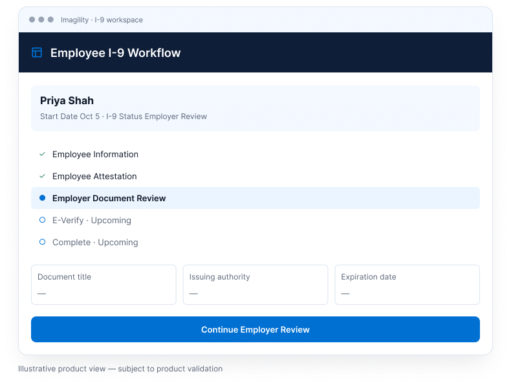Click the Document title field

[103, 285]
